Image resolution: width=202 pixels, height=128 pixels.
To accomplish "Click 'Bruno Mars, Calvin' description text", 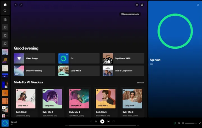I will coord(130,116).
